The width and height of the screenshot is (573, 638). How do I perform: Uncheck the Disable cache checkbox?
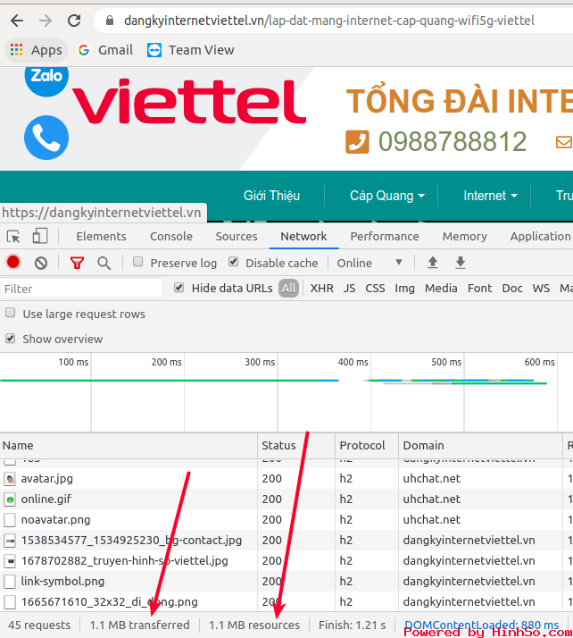click(x=233, y=262)
